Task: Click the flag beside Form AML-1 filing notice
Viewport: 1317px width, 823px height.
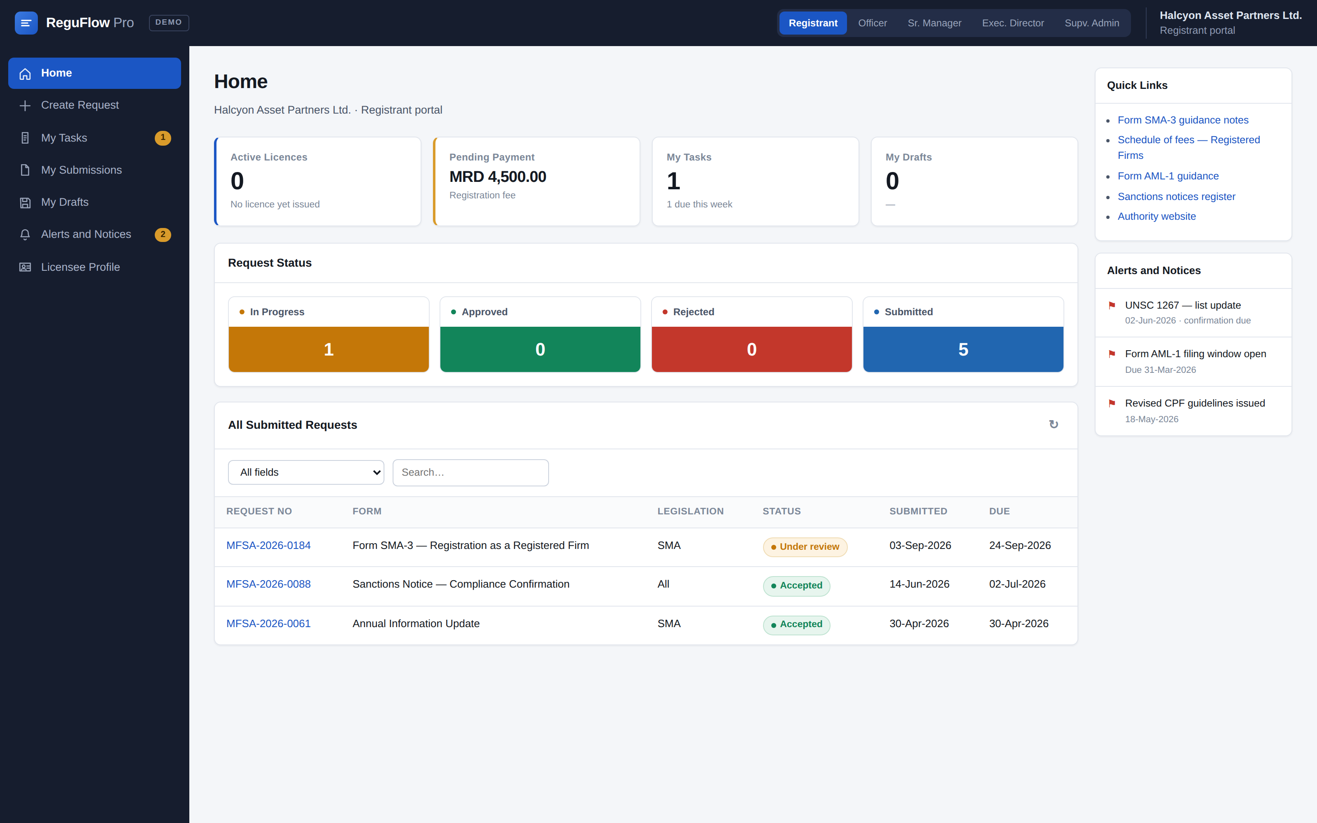Action: [1112, 354]
